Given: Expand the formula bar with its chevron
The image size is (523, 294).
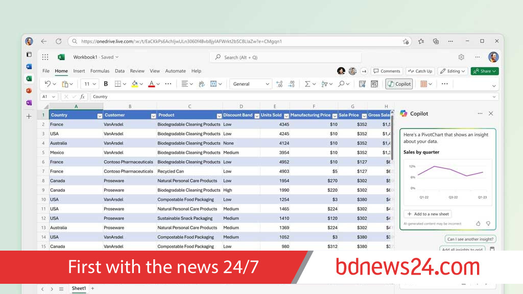Looking at the screenshot, I should (494, 96).
